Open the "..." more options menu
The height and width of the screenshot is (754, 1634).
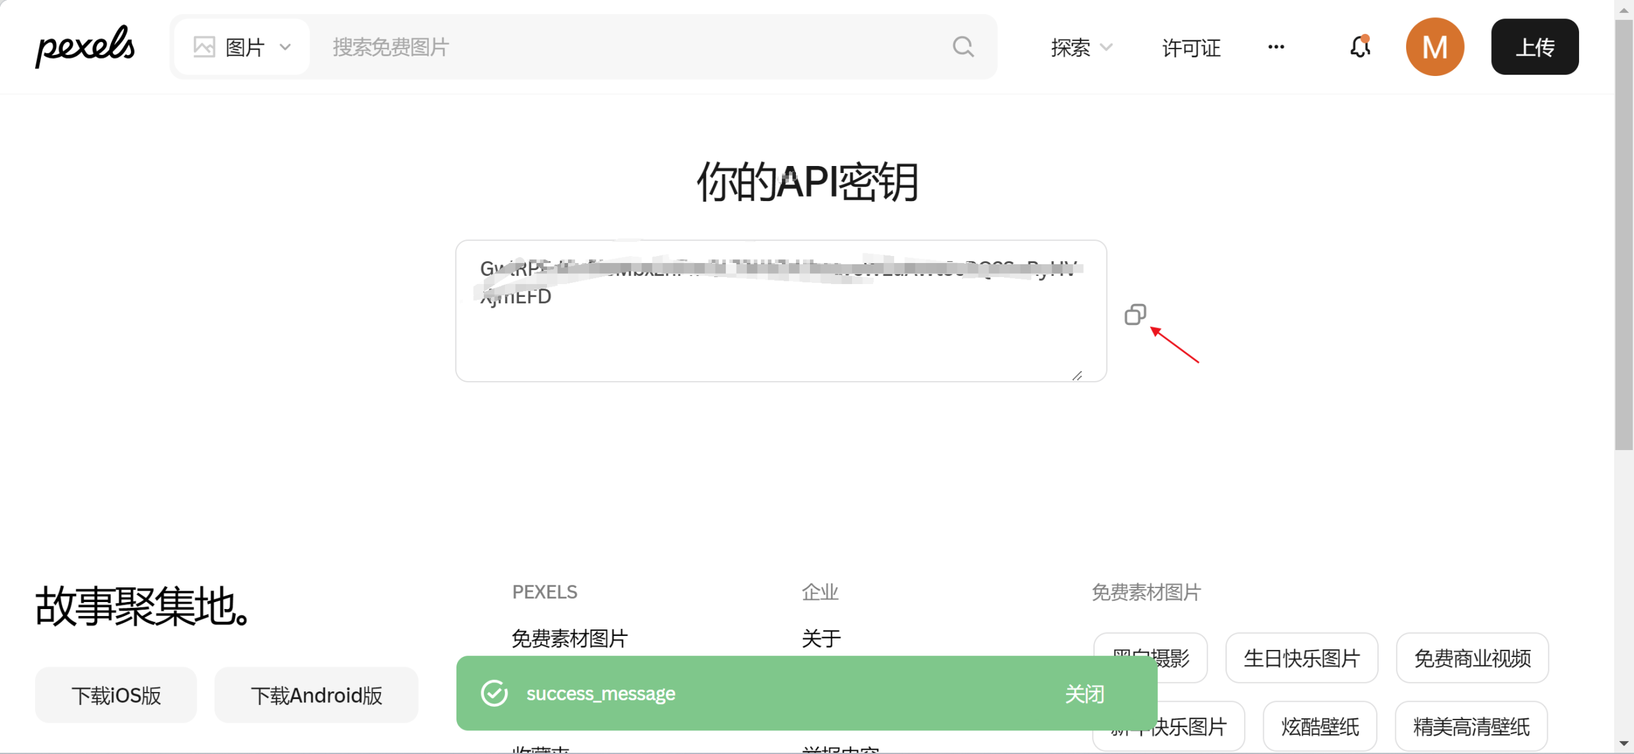(x=1276, y=47)
